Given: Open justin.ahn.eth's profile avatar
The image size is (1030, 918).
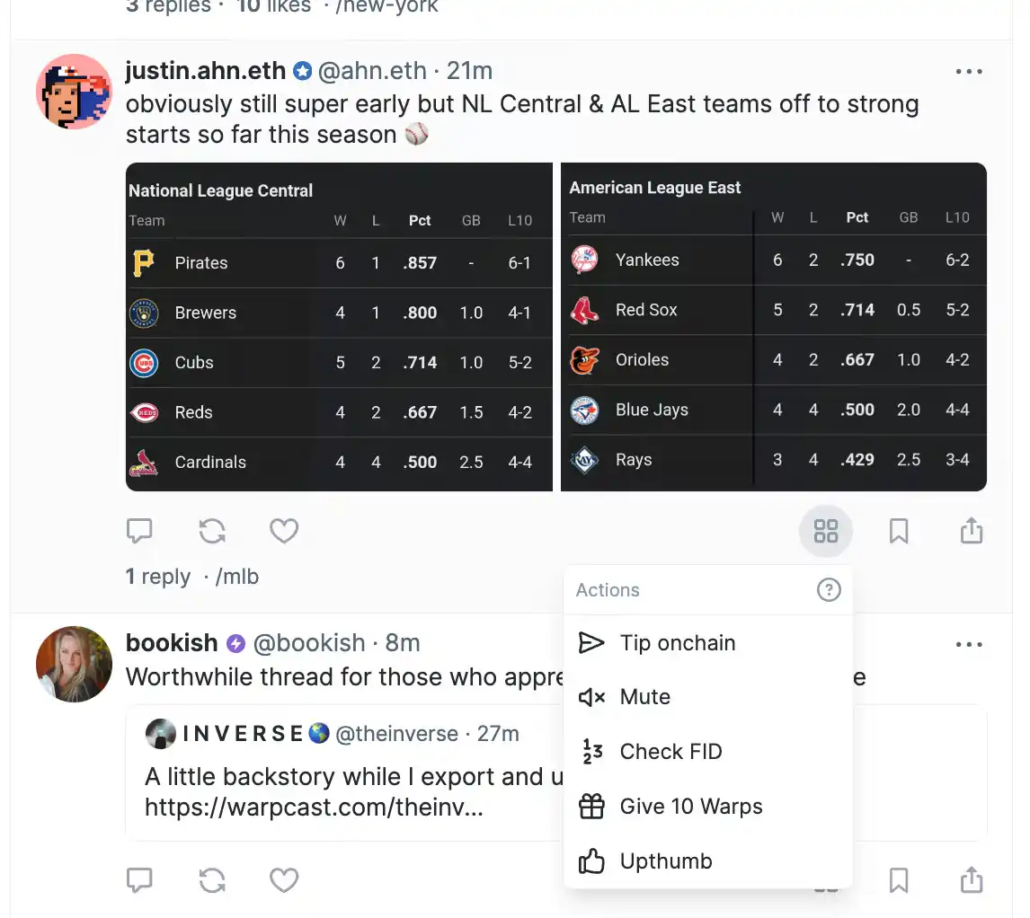Looking at the screenshot, I should pyautogui.click(x=74, y=92).
